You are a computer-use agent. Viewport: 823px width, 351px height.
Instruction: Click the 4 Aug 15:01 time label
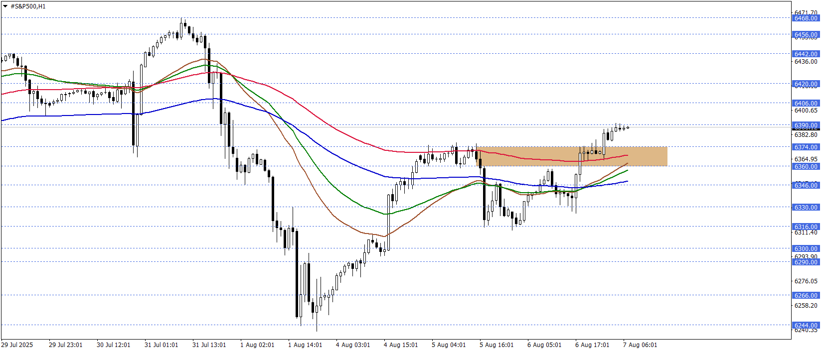(x=401, y=345)
